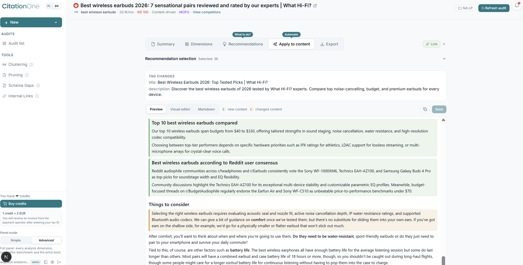
Task: Click View competitors link
Action: pos(206,12)
